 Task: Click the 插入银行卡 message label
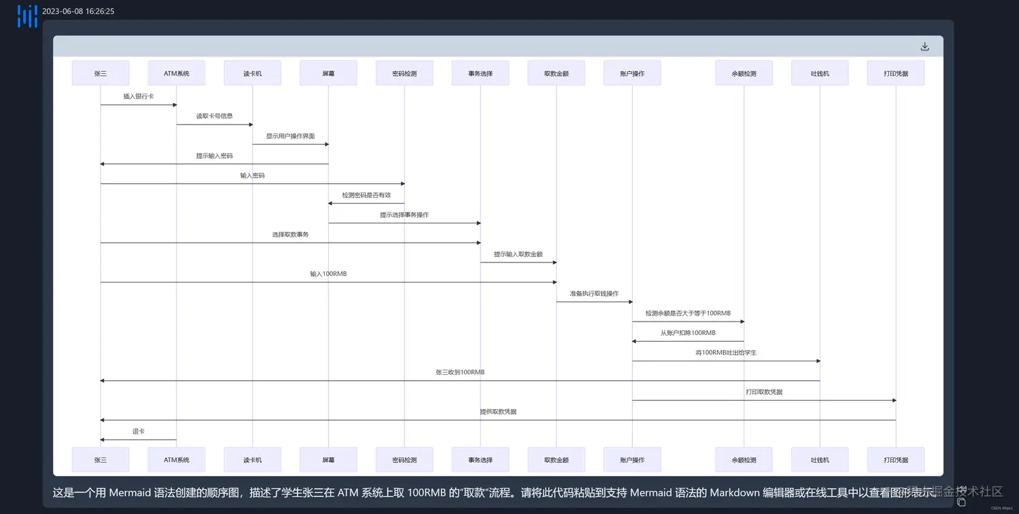click(x=138, y=97)
